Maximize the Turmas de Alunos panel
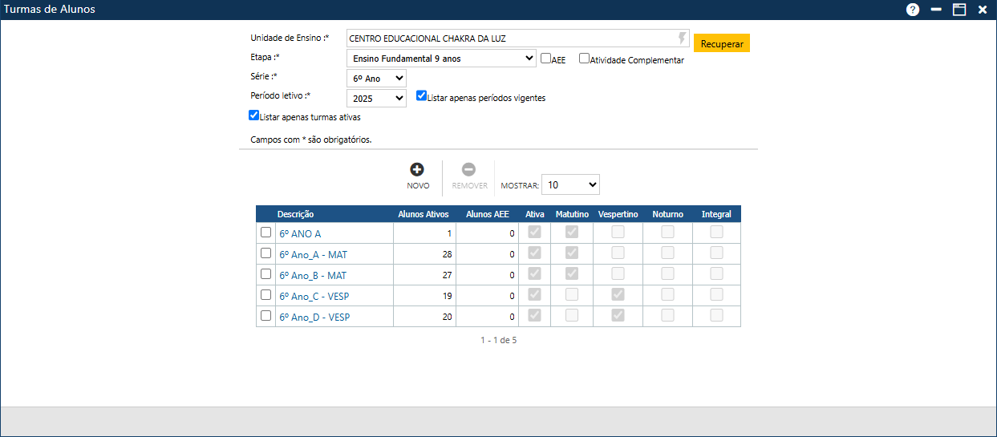Viewport: 997px width, 437px height. 958,10
